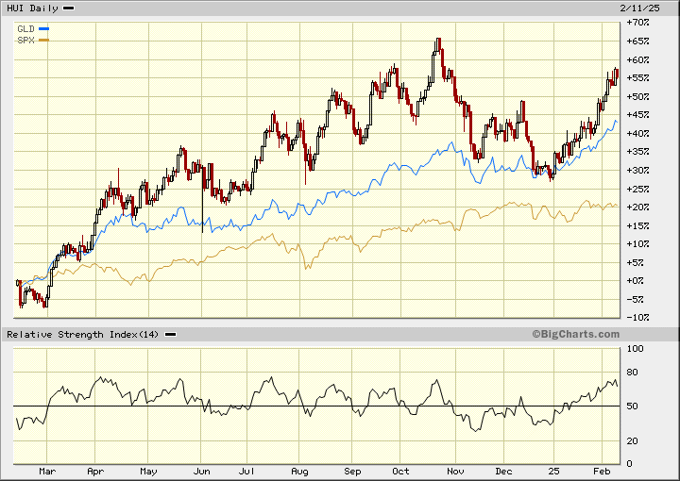Screen dimensions: 680x481
Task: Click the SPX legend label
Action: [x=26, y=41]
